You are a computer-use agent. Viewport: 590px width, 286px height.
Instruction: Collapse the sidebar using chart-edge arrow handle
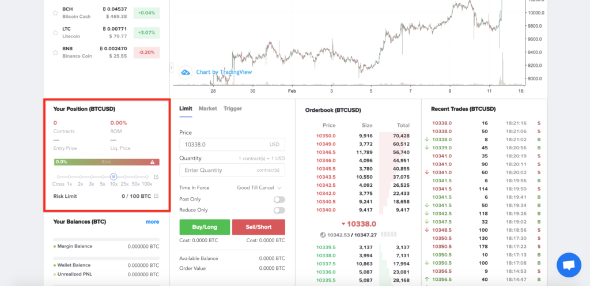tap(172, 68)
